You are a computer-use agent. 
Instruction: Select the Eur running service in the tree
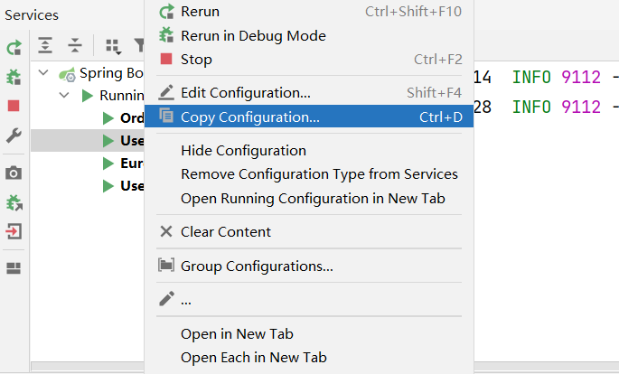(131, 164)
